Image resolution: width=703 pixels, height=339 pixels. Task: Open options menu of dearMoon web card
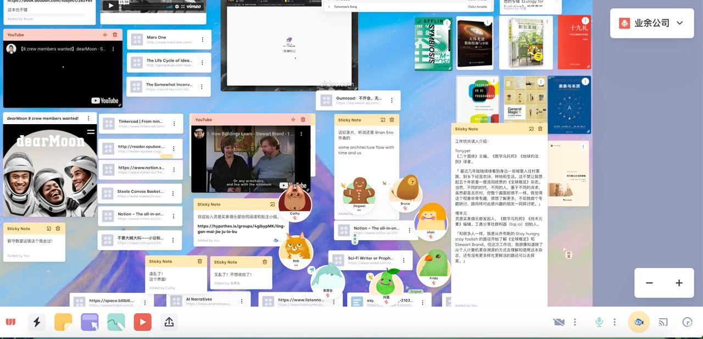coord(87,118)
